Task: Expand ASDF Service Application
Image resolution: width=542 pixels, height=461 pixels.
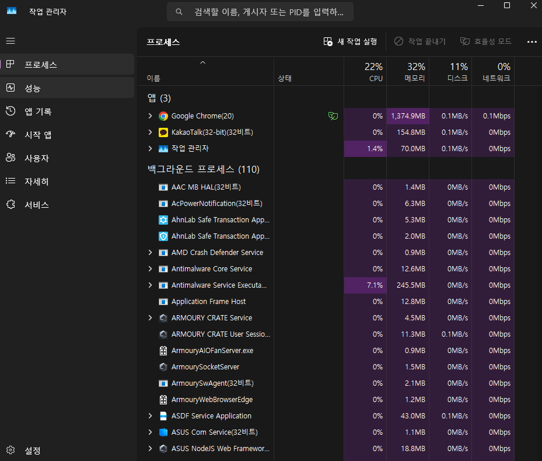Action: click(150, 415)
